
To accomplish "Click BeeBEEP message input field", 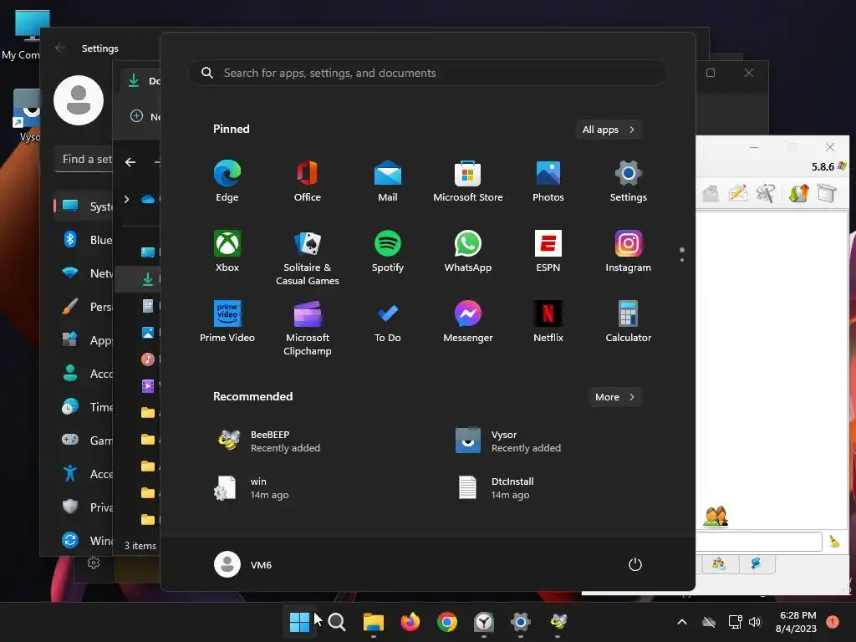I will pos(759,542).
